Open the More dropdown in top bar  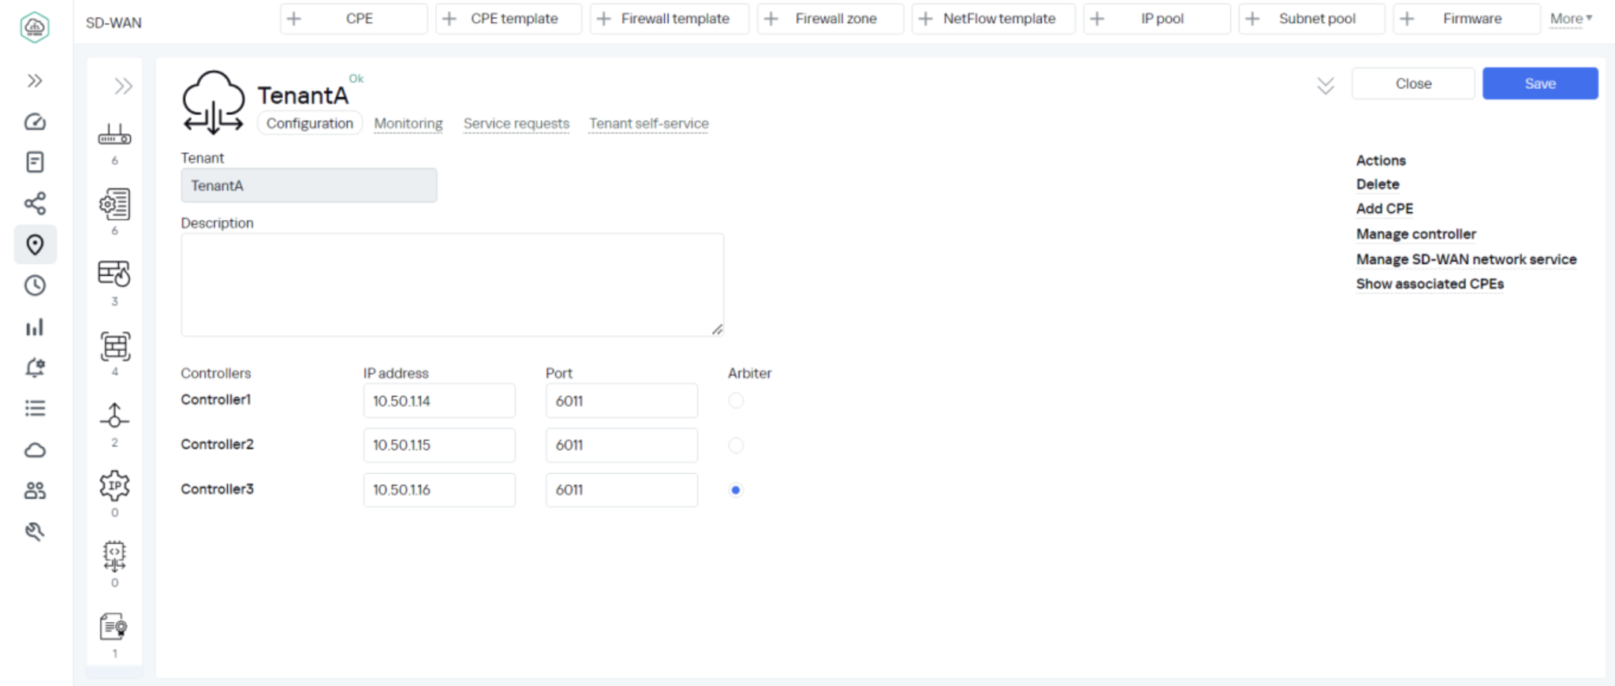[1570, 19]
